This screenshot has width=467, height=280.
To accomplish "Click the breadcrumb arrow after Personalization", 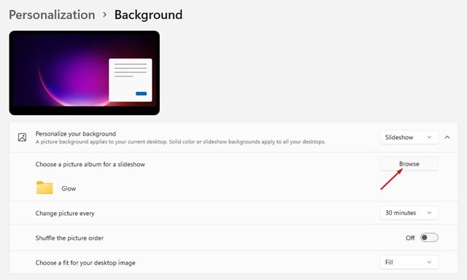I will click(104, 15).
